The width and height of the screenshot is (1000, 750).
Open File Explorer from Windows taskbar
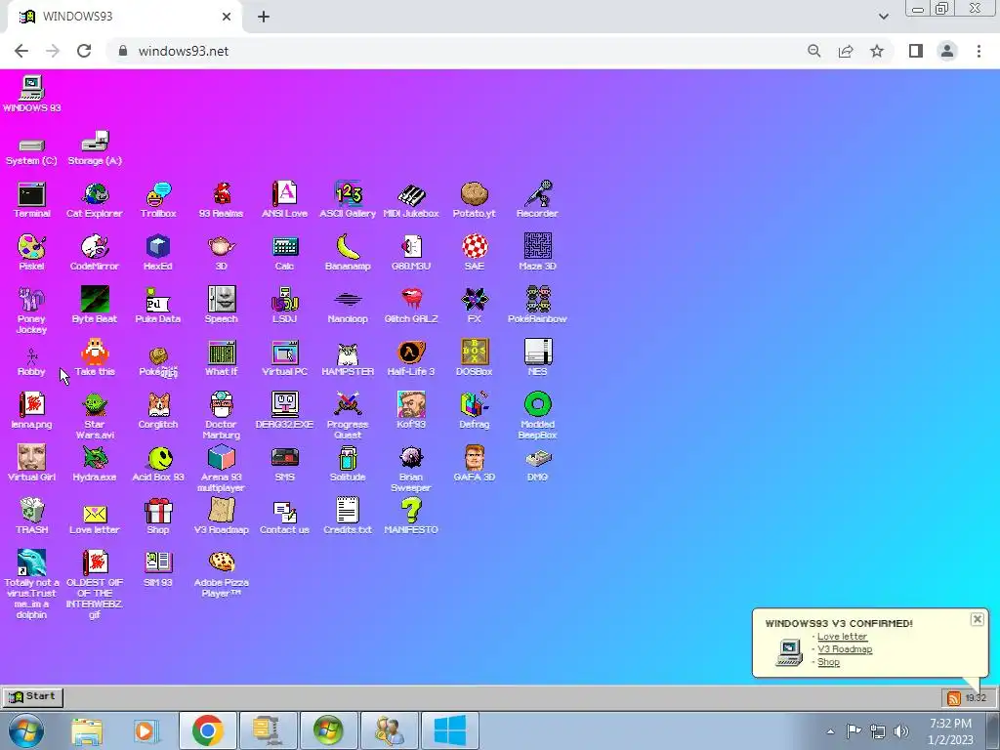(86, 730)
